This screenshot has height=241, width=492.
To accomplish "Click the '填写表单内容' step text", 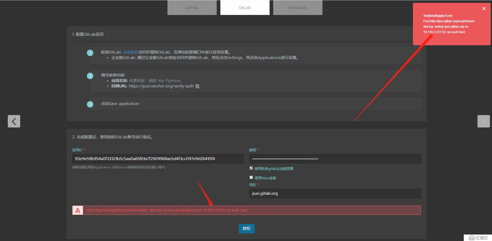I will coord(113,75).
